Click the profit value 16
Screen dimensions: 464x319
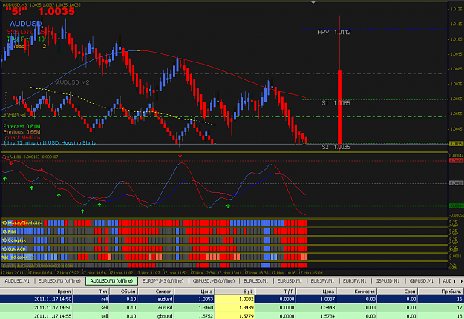(x=460, y=299)
